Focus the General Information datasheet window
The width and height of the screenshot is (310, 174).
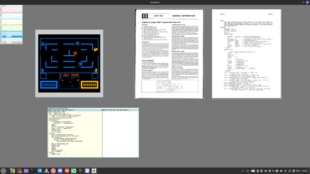click(169, 54)
